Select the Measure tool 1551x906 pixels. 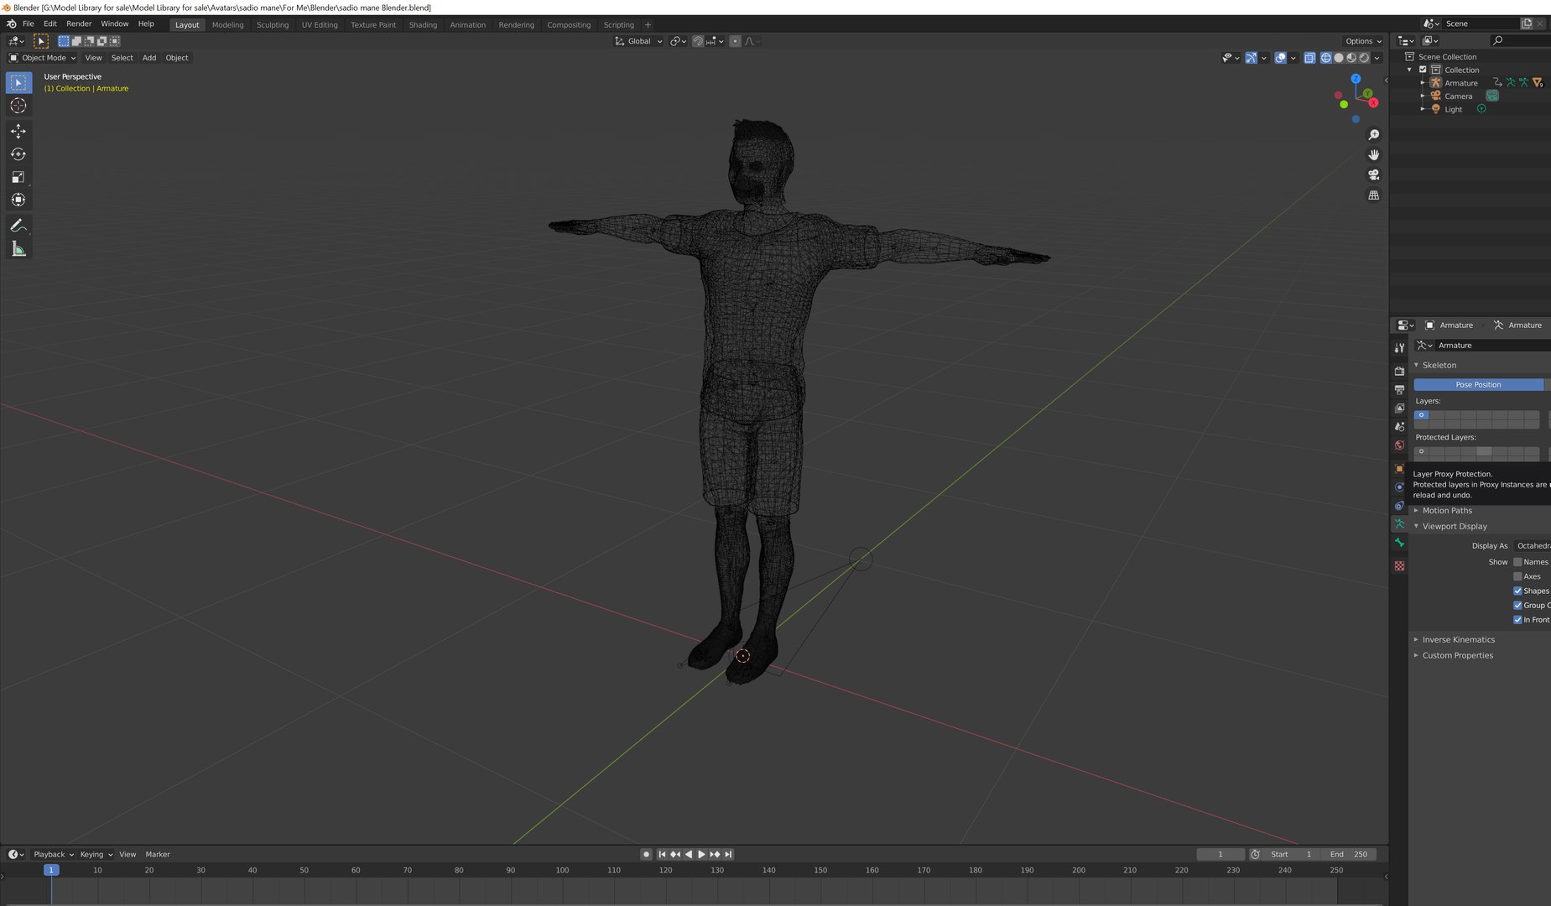[x=18, y=249]
